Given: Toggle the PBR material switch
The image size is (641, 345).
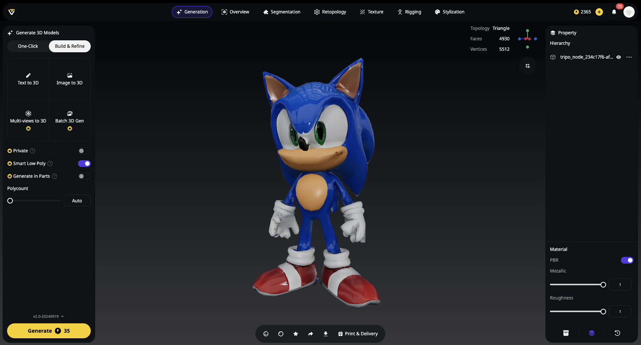Looking at the screenshot, I should tap(627, 260).
